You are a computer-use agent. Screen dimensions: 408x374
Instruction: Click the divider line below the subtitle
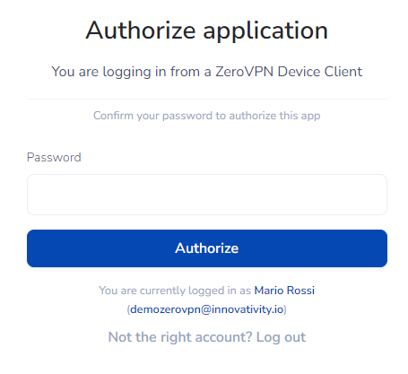[x=207, y=99]
